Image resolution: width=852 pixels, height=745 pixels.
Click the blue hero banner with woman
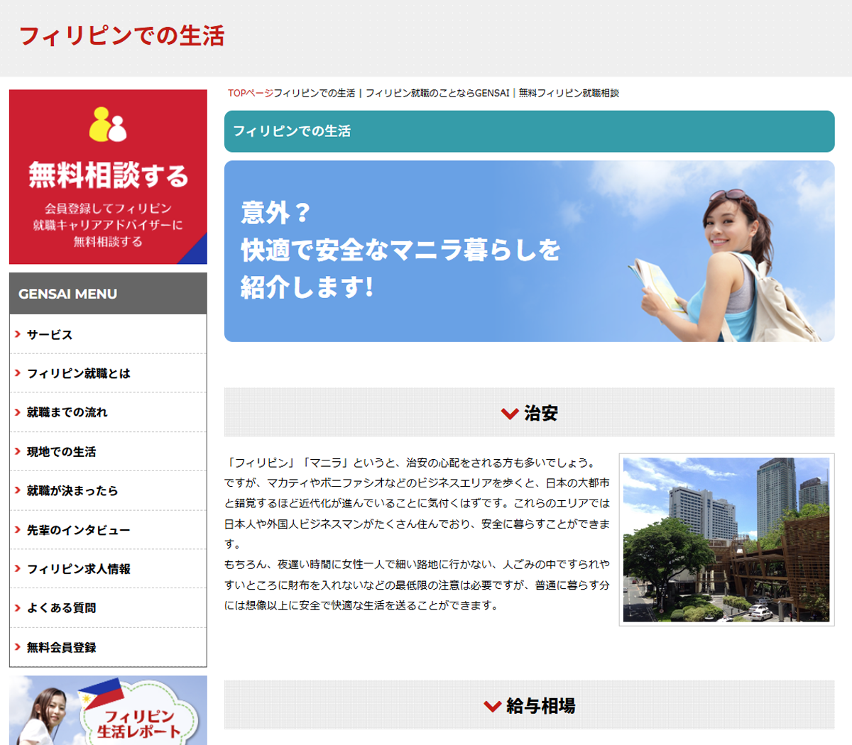tap(529, 251)
